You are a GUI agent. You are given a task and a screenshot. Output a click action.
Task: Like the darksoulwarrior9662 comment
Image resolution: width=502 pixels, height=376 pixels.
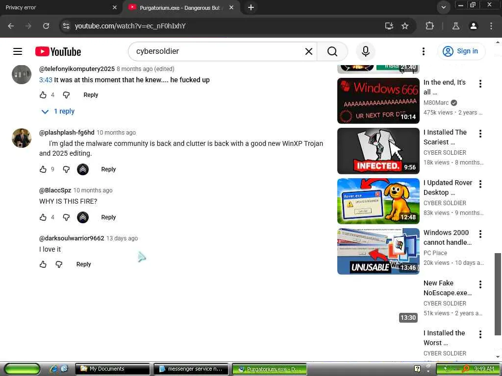(43, 264)
